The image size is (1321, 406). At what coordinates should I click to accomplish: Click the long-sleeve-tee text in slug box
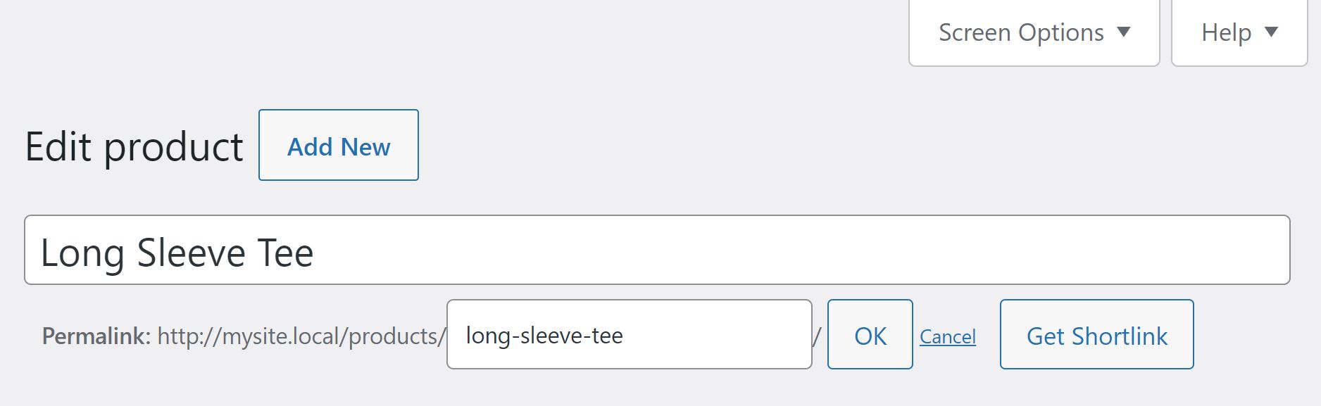coord(544,336)
